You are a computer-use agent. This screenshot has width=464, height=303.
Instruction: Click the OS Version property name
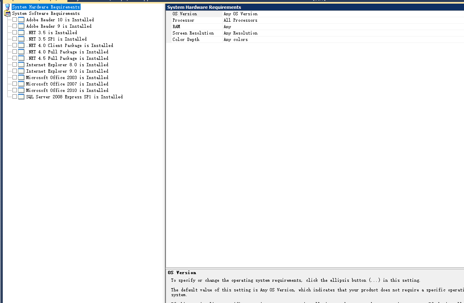point(184,14)
